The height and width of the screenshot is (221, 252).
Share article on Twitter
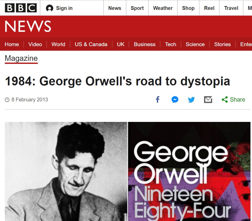(x=191, y=100)
